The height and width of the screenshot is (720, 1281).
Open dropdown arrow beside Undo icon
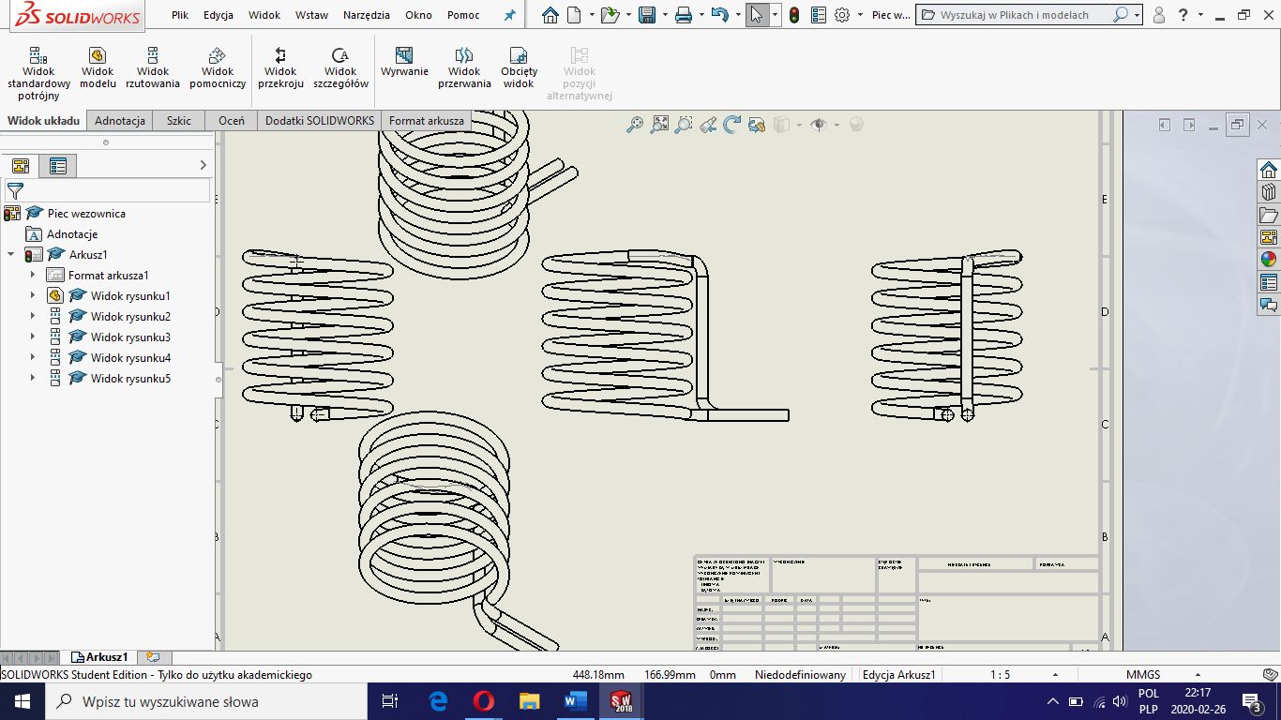click(738, 15)
